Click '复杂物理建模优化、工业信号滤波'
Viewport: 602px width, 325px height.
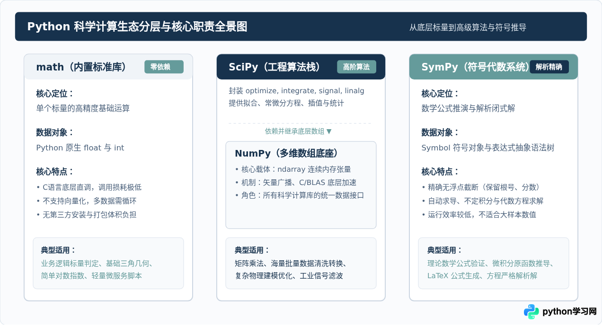pyautogui.click(x=289, y=275)
